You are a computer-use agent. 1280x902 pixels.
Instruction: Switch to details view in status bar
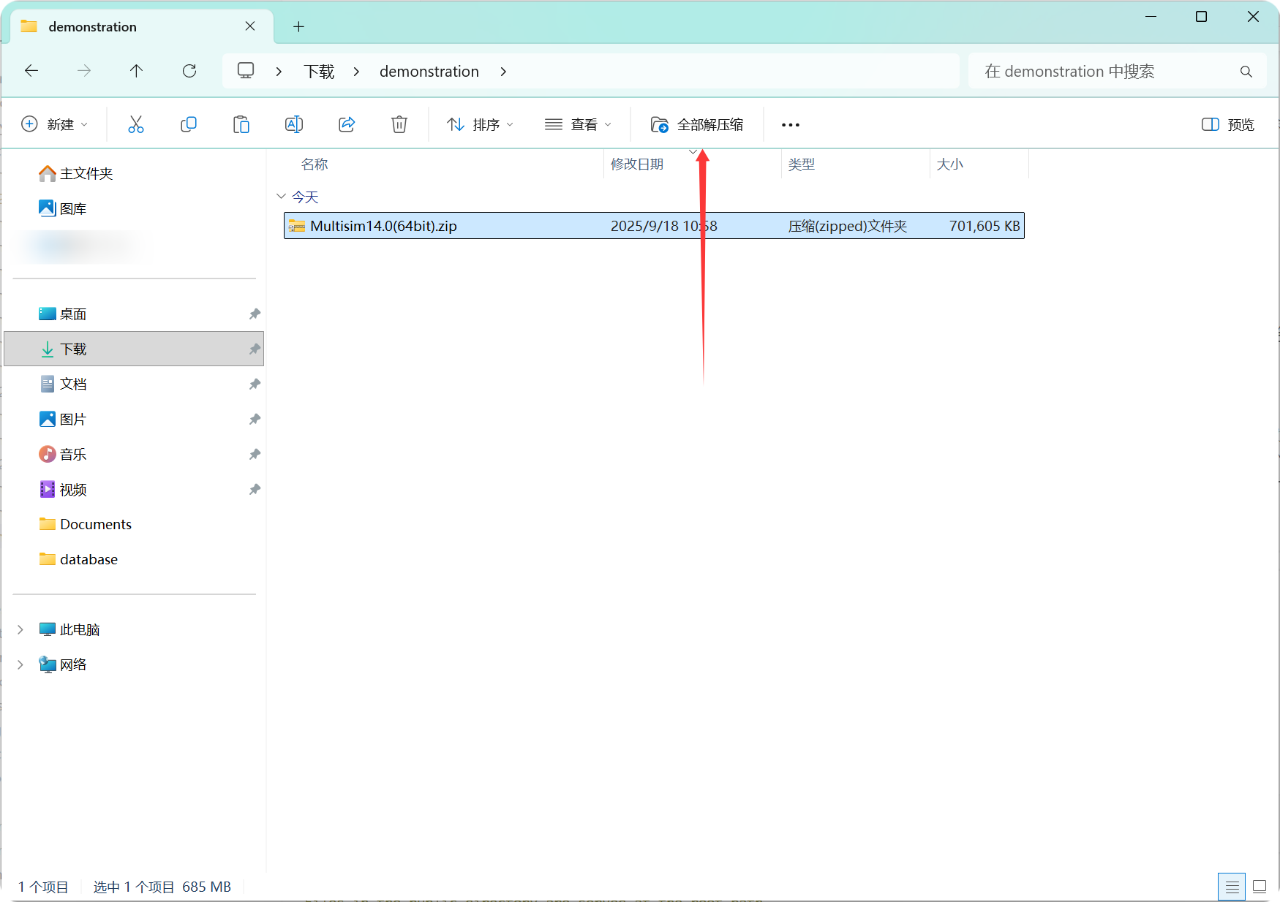pyautogui.click(x=1232, y=887)
